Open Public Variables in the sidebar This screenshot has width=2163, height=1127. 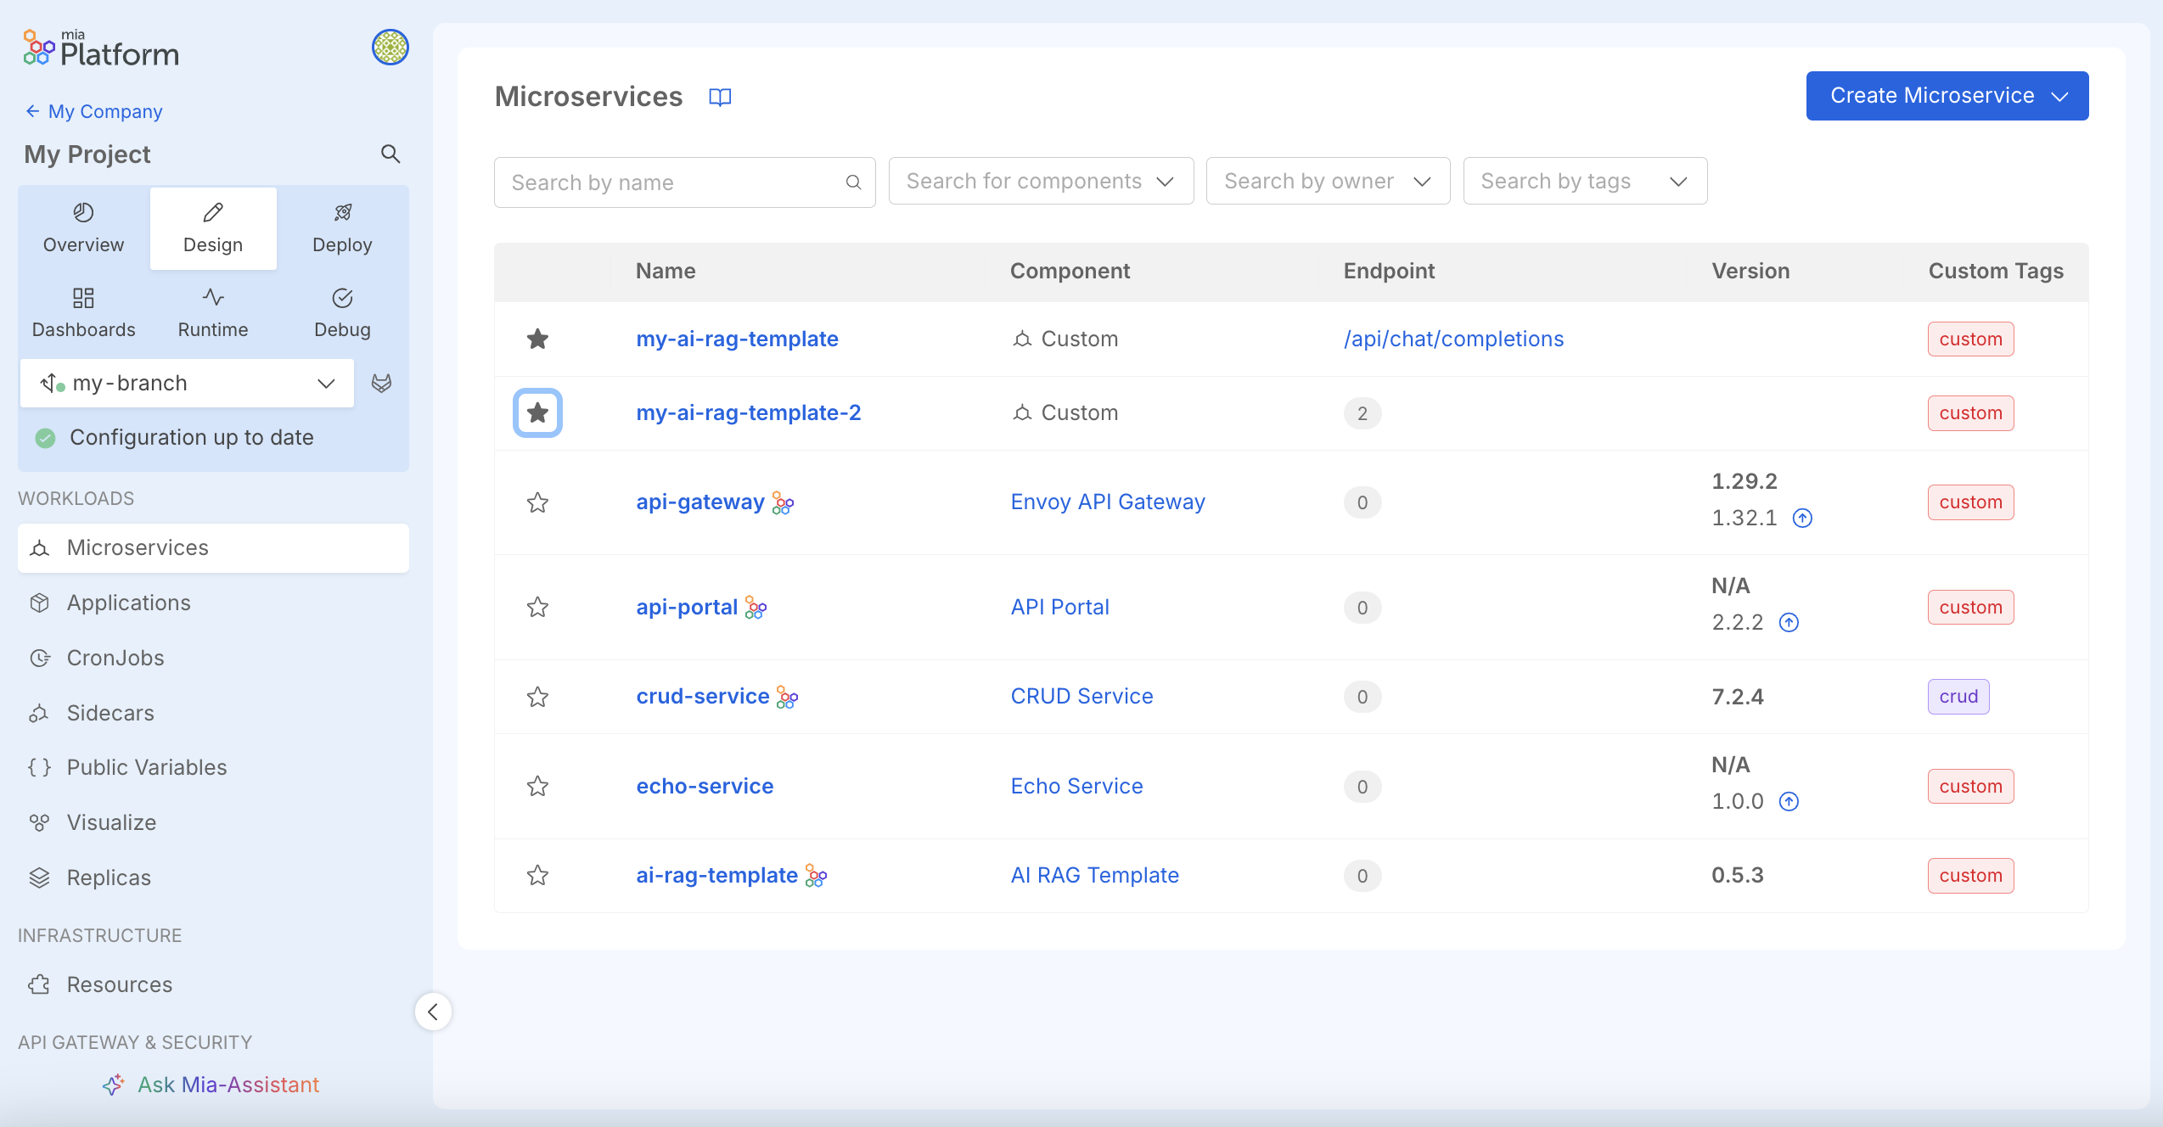(213, 767)
